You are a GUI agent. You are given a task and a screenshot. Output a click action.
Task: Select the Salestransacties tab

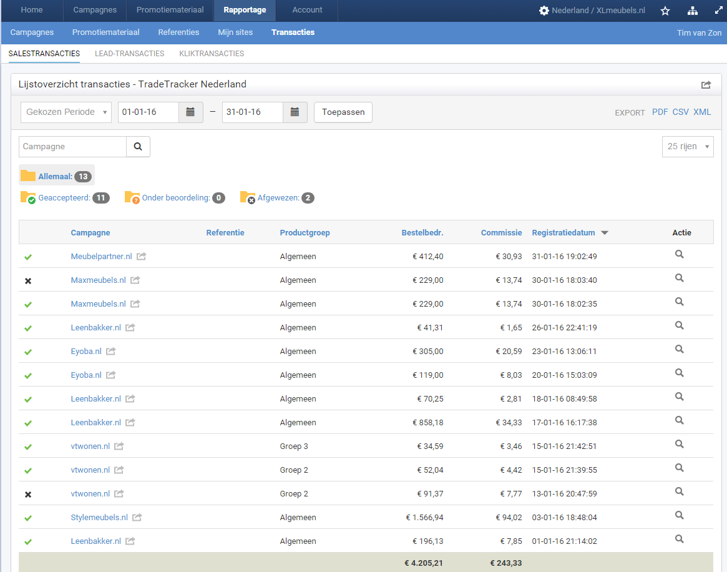[x=44, y=54]
